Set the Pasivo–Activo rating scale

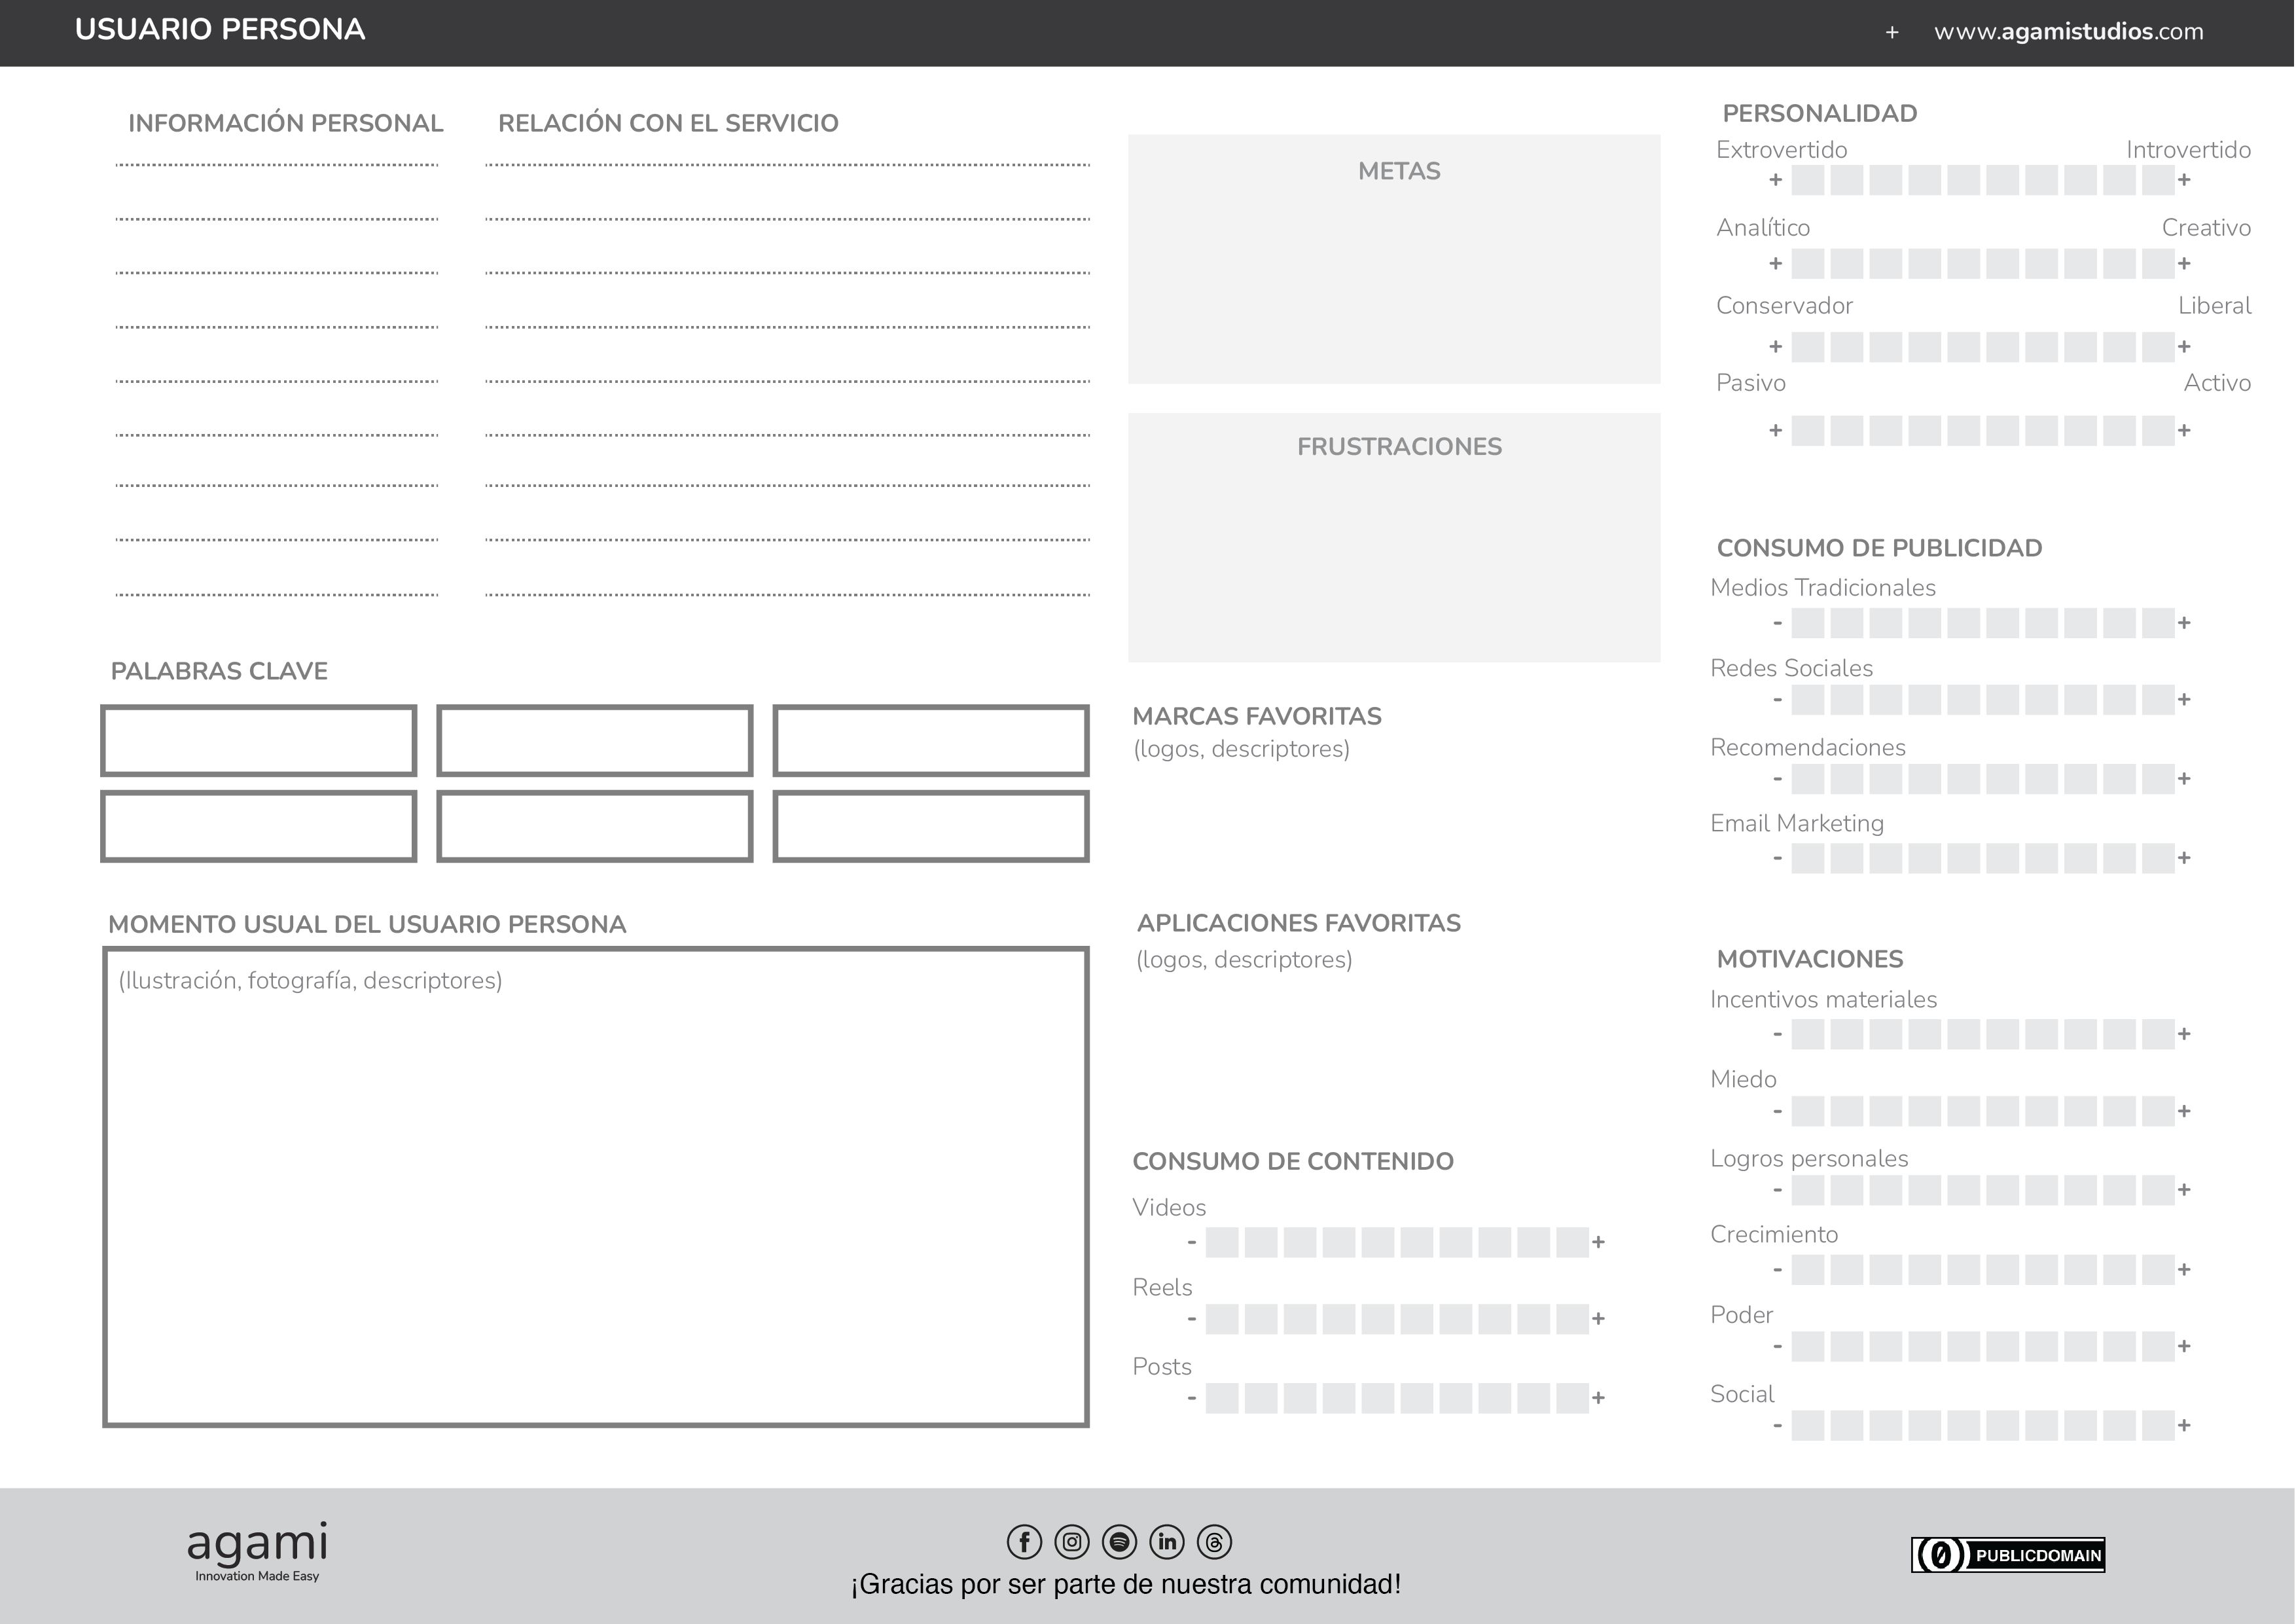1982,431
